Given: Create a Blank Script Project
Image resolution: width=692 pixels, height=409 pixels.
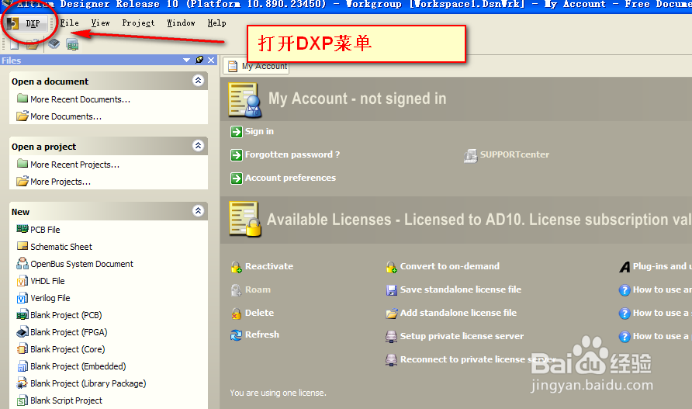Looking at the screenshot, I should click(x=66, y=400).
